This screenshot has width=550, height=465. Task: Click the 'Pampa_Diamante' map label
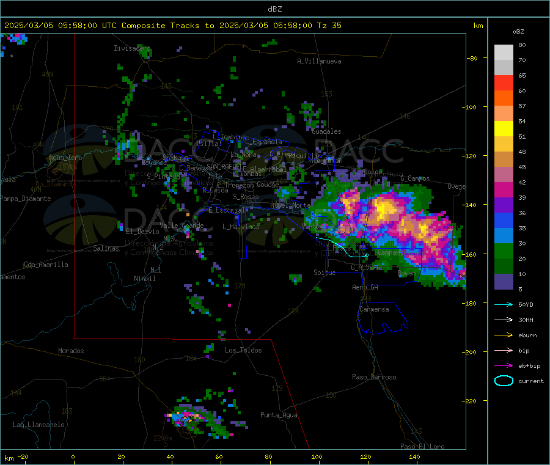pos(25,199)
